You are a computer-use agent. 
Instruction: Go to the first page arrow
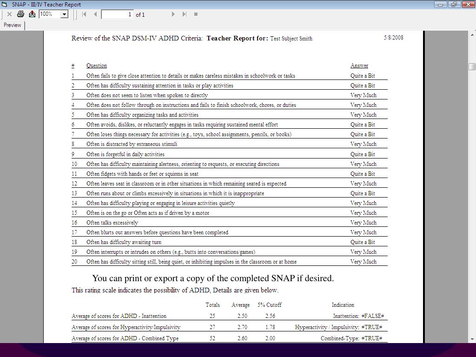tap(85, 14)
